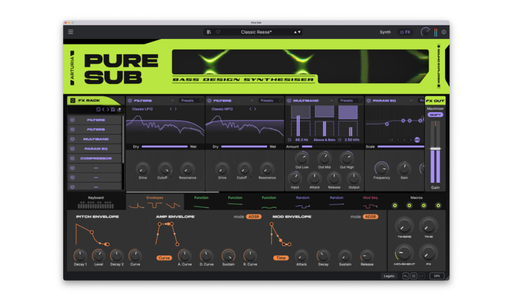Open second Filters effect type dropdown
The image size is (513, 307).
251,100
